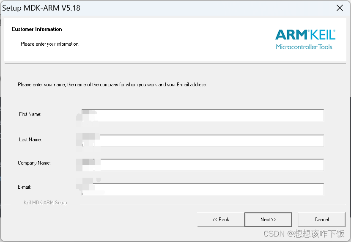Viewport: 351px width, 242px height.
Task: Click the Customer Information heading
Action: (x=37, y=29)
